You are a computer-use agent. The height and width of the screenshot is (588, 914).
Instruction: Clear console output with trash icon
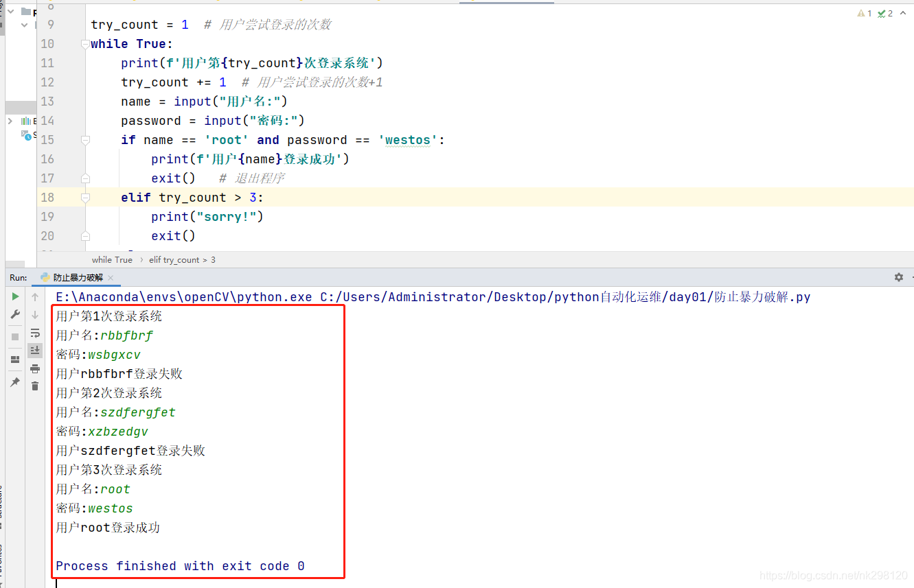coord(35,386)
